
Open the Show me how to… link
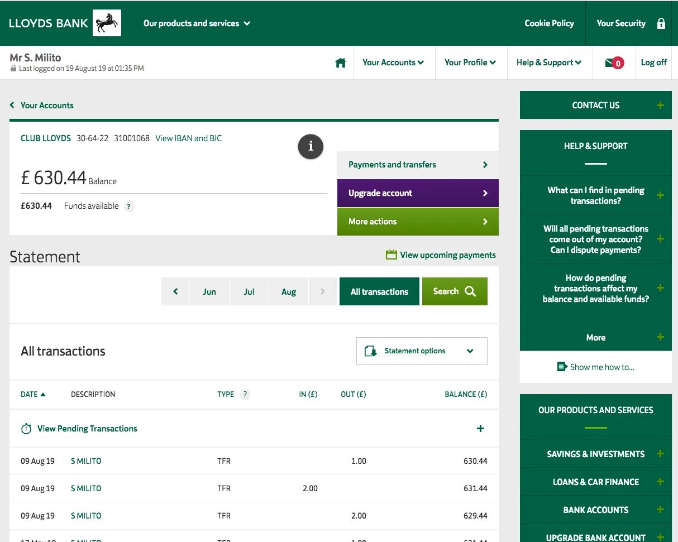click(602, 367)
